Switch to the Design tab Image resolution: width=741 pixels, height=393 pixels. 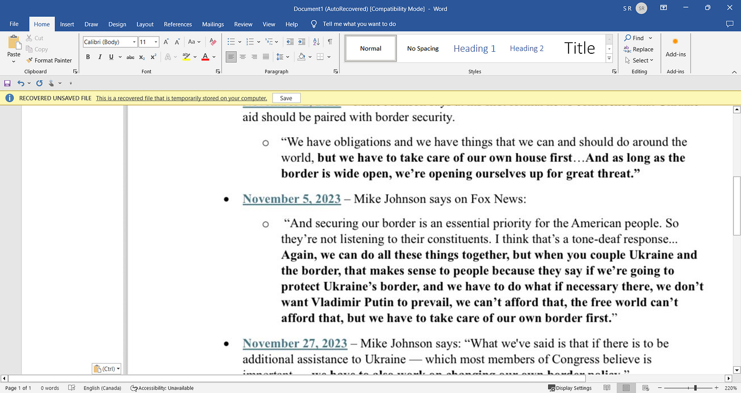tap(117, 24)
